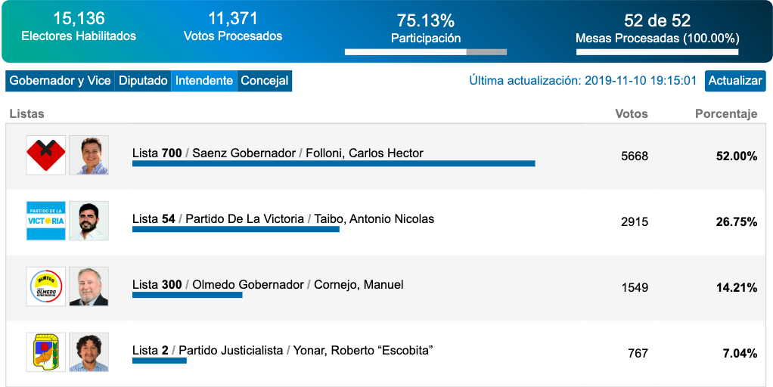773x387 pixels.
Task: Click the Votos column header
Action: point(631,114)
